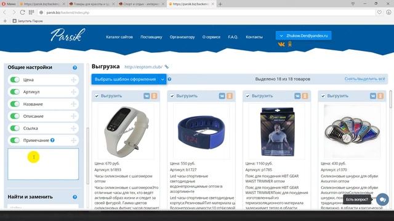The height and width of the screenshot is (221, 394).
Task: Click the left settings panel scrollbar
Action: click(87, 156)
